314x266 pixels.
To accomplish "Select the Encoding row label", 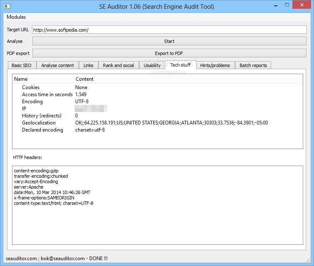I will coord(32,102).
